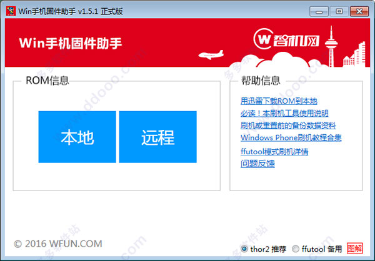Click the Win手机固件助手 banner title

click(x=71, y=43)
